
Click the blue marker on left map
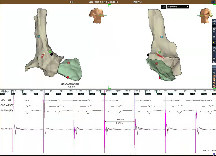(39, 36)
